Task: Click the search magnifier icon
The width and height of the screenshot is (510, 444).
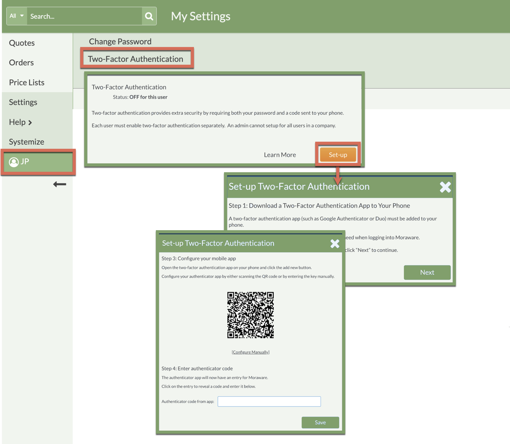Action: click(x=149, y=16)
